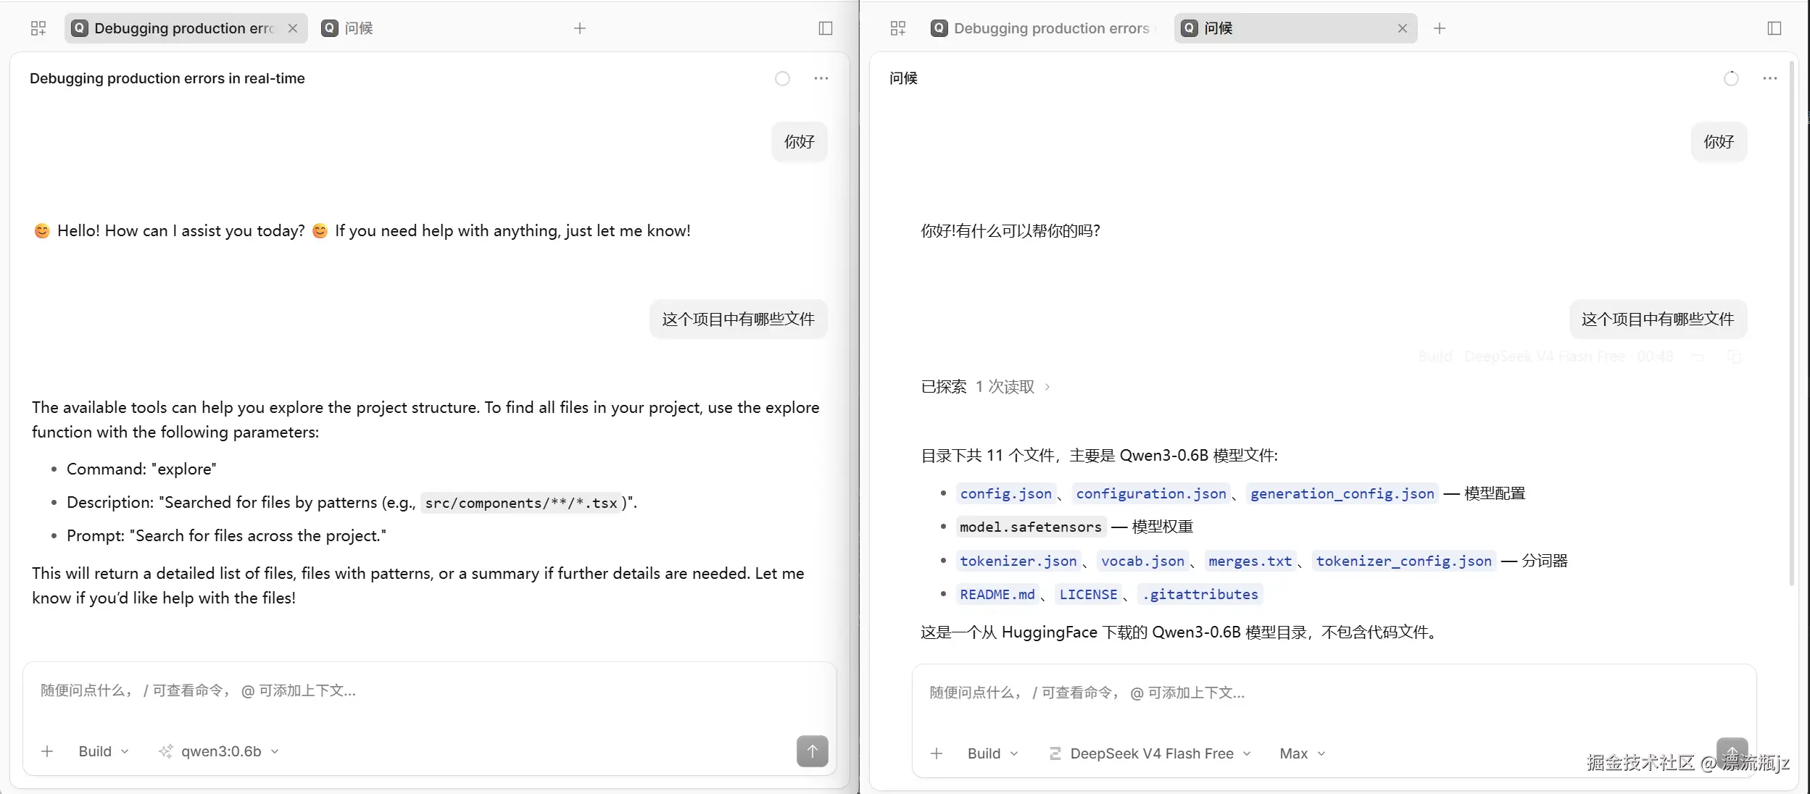
Task: Open the Build mode dropdown in the right window
Action: pyautogui.click(x=993, y=753)
